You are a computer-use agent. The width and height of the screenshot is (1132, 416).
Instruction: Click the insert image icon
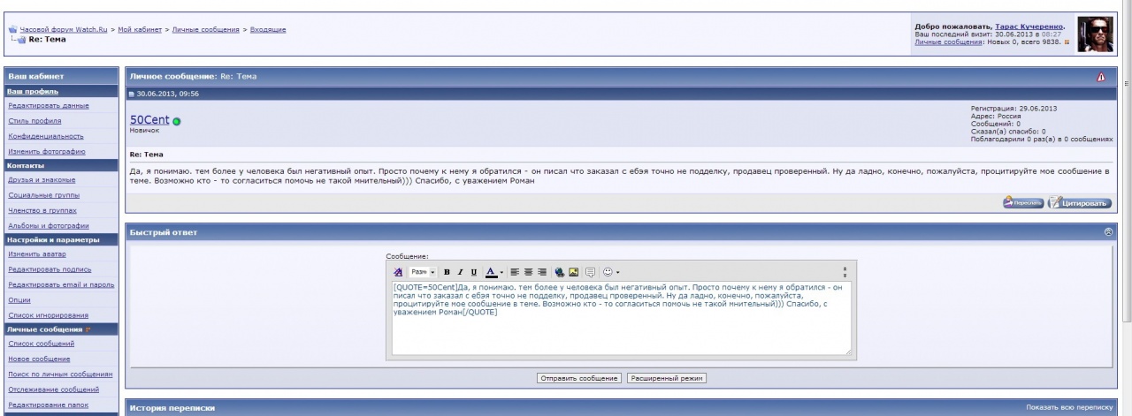pyautogui.click(x=573, y=271)
